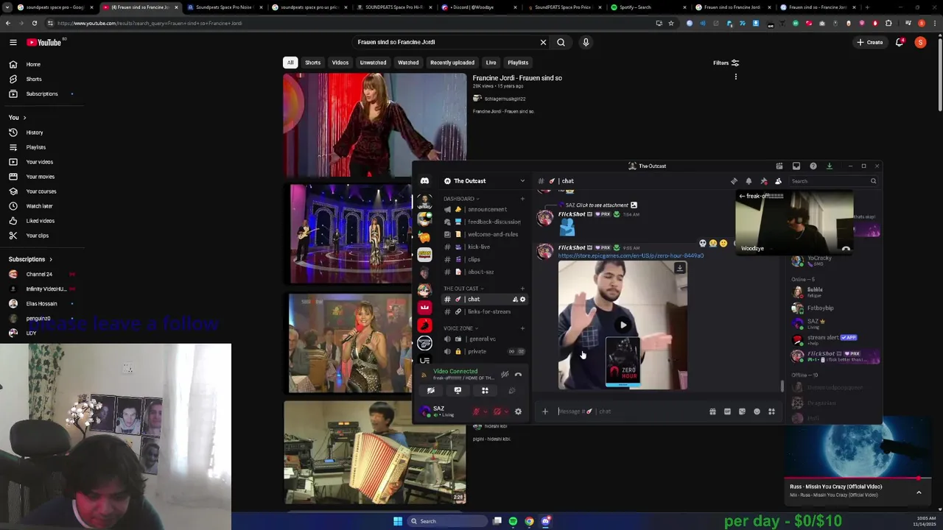
Task: Click the YouTube Create button
Action: coord(870,42)
